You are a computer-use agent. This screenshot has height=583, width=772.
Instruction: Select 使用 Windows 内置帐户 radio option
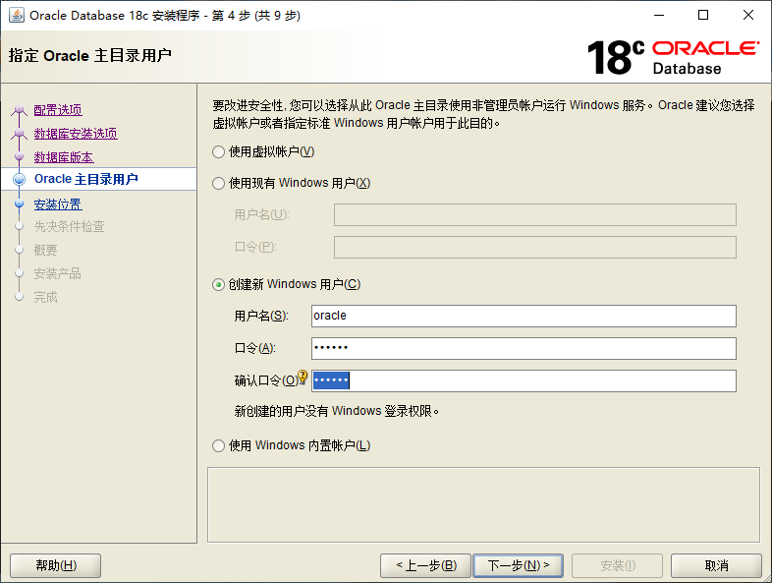click(x=219, y=446)
